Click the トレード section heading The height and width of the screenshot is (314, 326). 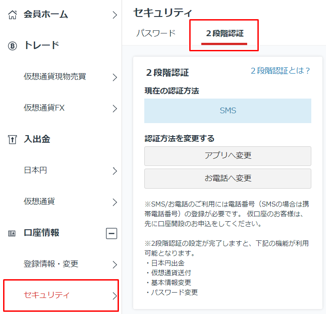41,45
